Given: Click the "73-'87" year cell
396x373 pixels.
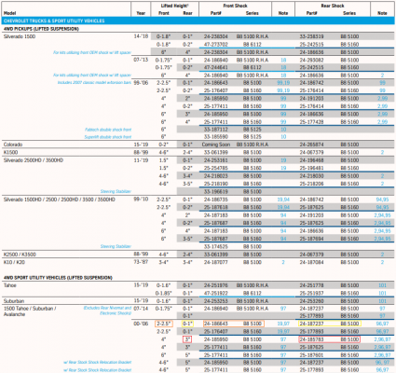Looking at the screenshot, I should pos(141,262).
